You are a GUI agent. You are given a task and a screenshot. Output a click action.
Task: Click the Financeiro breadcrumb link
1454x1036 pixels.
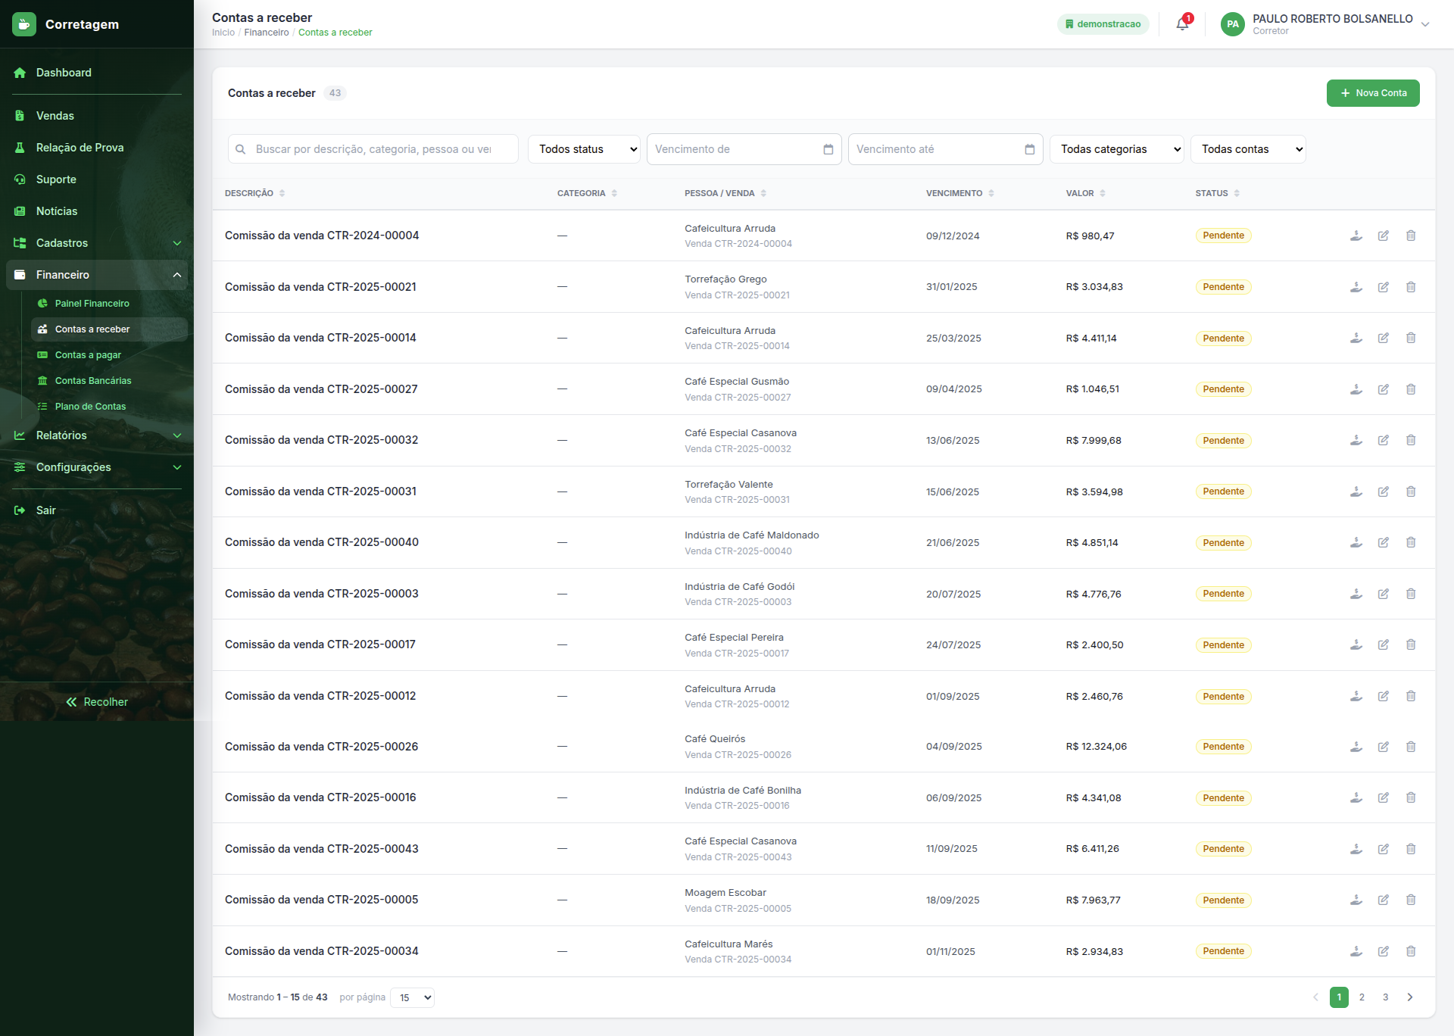[267, 33]
